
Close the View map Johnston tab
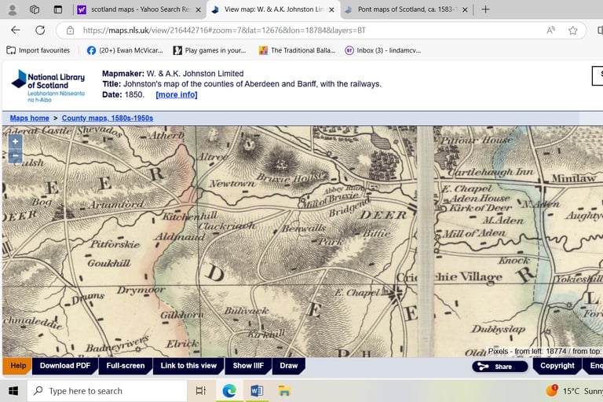click(x=331, y=9)
